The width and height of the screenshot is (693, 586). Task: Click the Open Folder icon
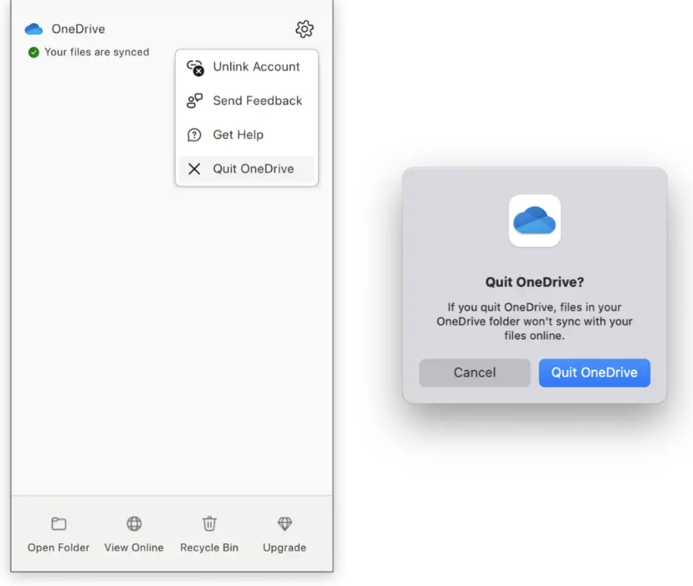tap(59, 524)
